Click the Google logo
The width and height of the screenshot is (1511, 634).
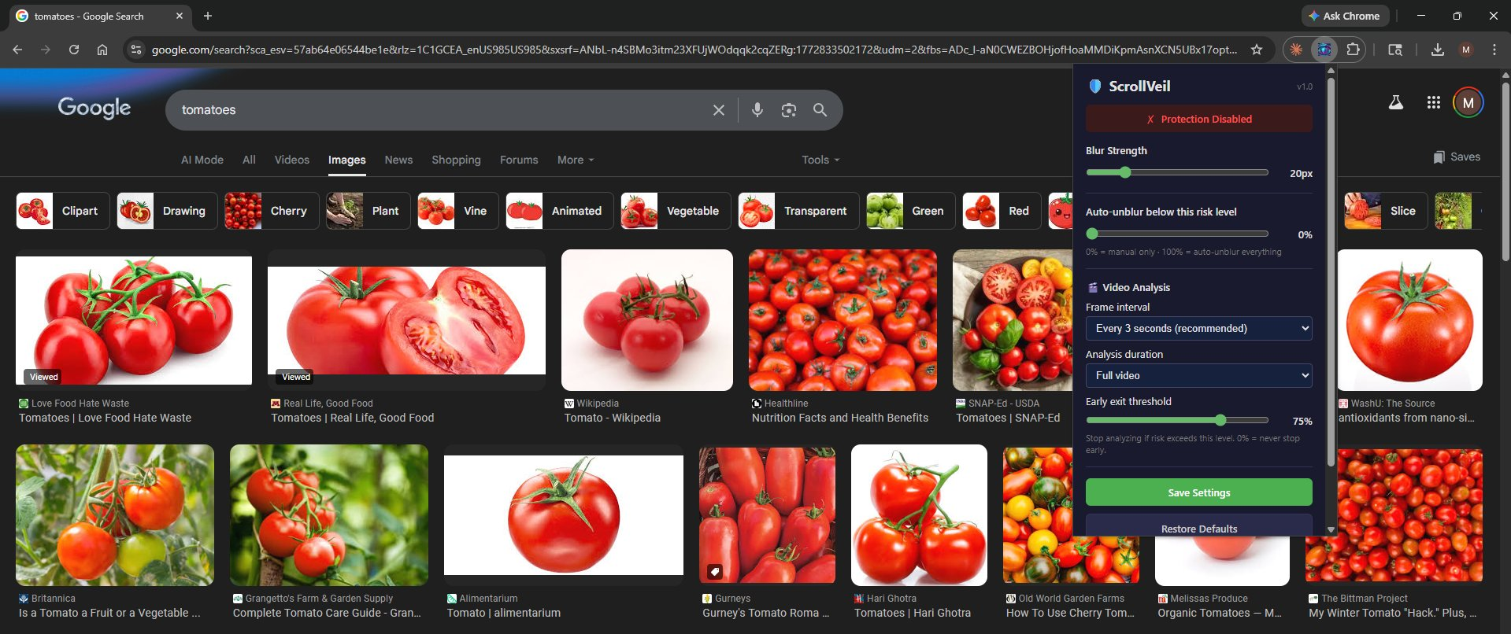pos(94,108)
